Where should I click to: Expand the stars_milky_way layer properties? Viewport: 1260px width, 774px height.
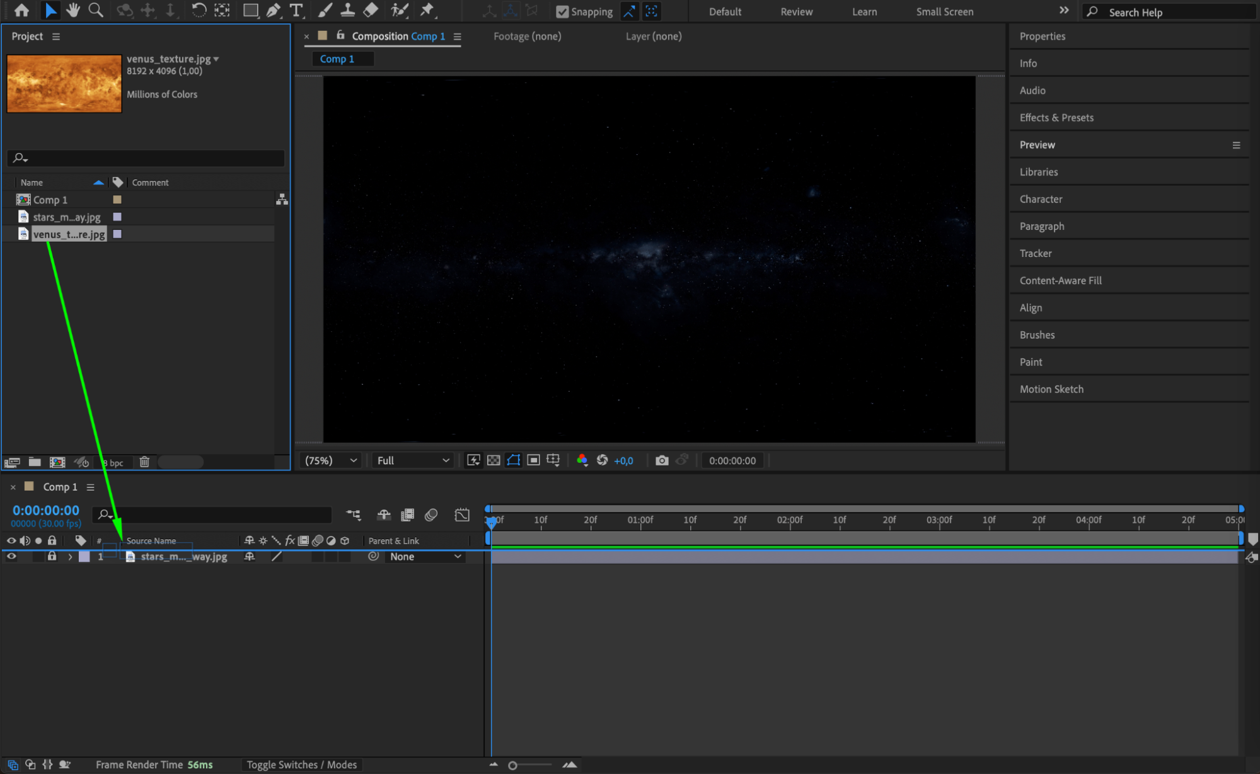tap(70, 557)
